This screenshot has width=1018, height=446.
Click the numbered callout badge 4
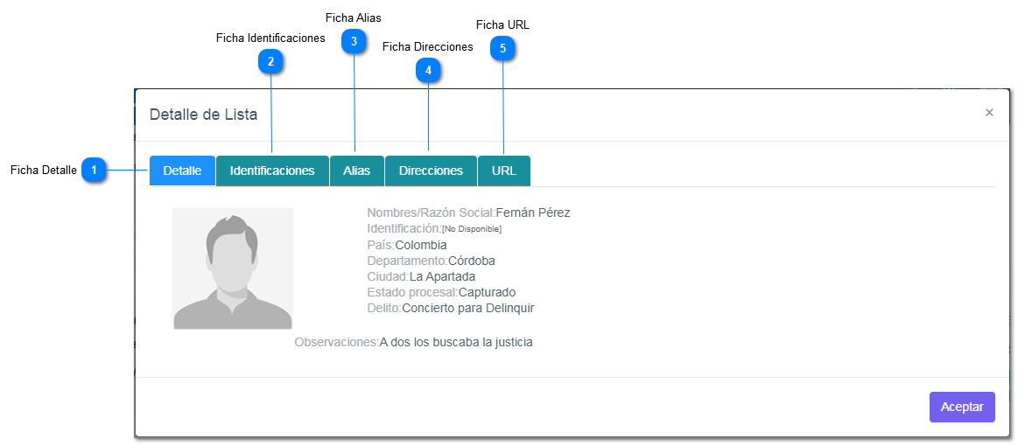point(428,70)
